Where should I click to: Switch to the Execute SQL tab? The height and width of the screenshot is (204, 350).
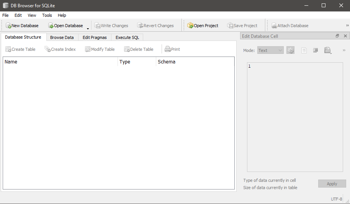click(127, 37)
